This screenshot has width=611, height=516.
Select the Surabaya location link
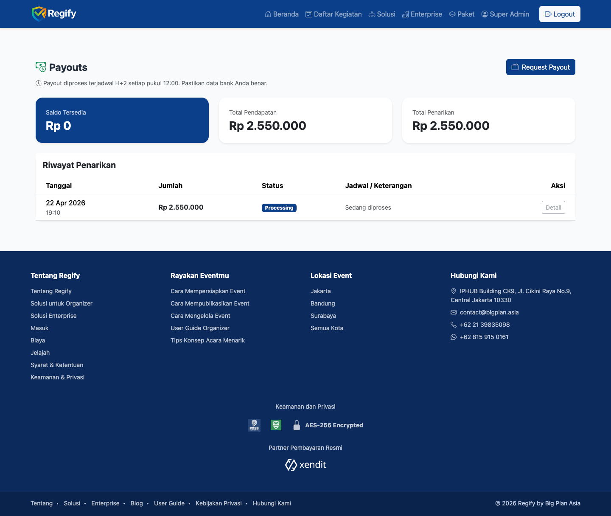323,316
